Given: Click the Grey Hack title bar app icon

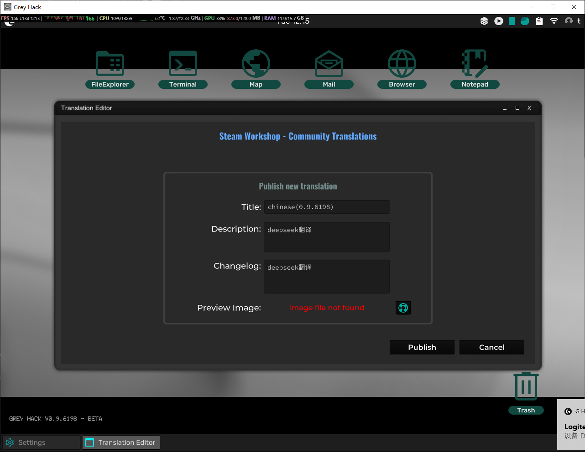Looking at the screenshot, I should pyautogui.click(x=7, y=7).
